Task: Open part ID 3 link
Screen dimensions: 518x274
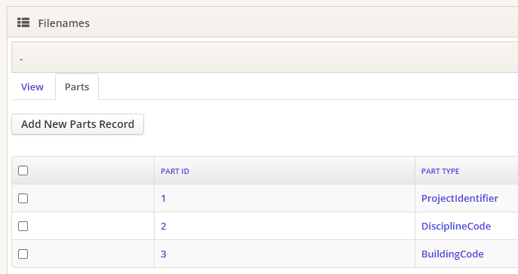Action: tap(163, 254)
